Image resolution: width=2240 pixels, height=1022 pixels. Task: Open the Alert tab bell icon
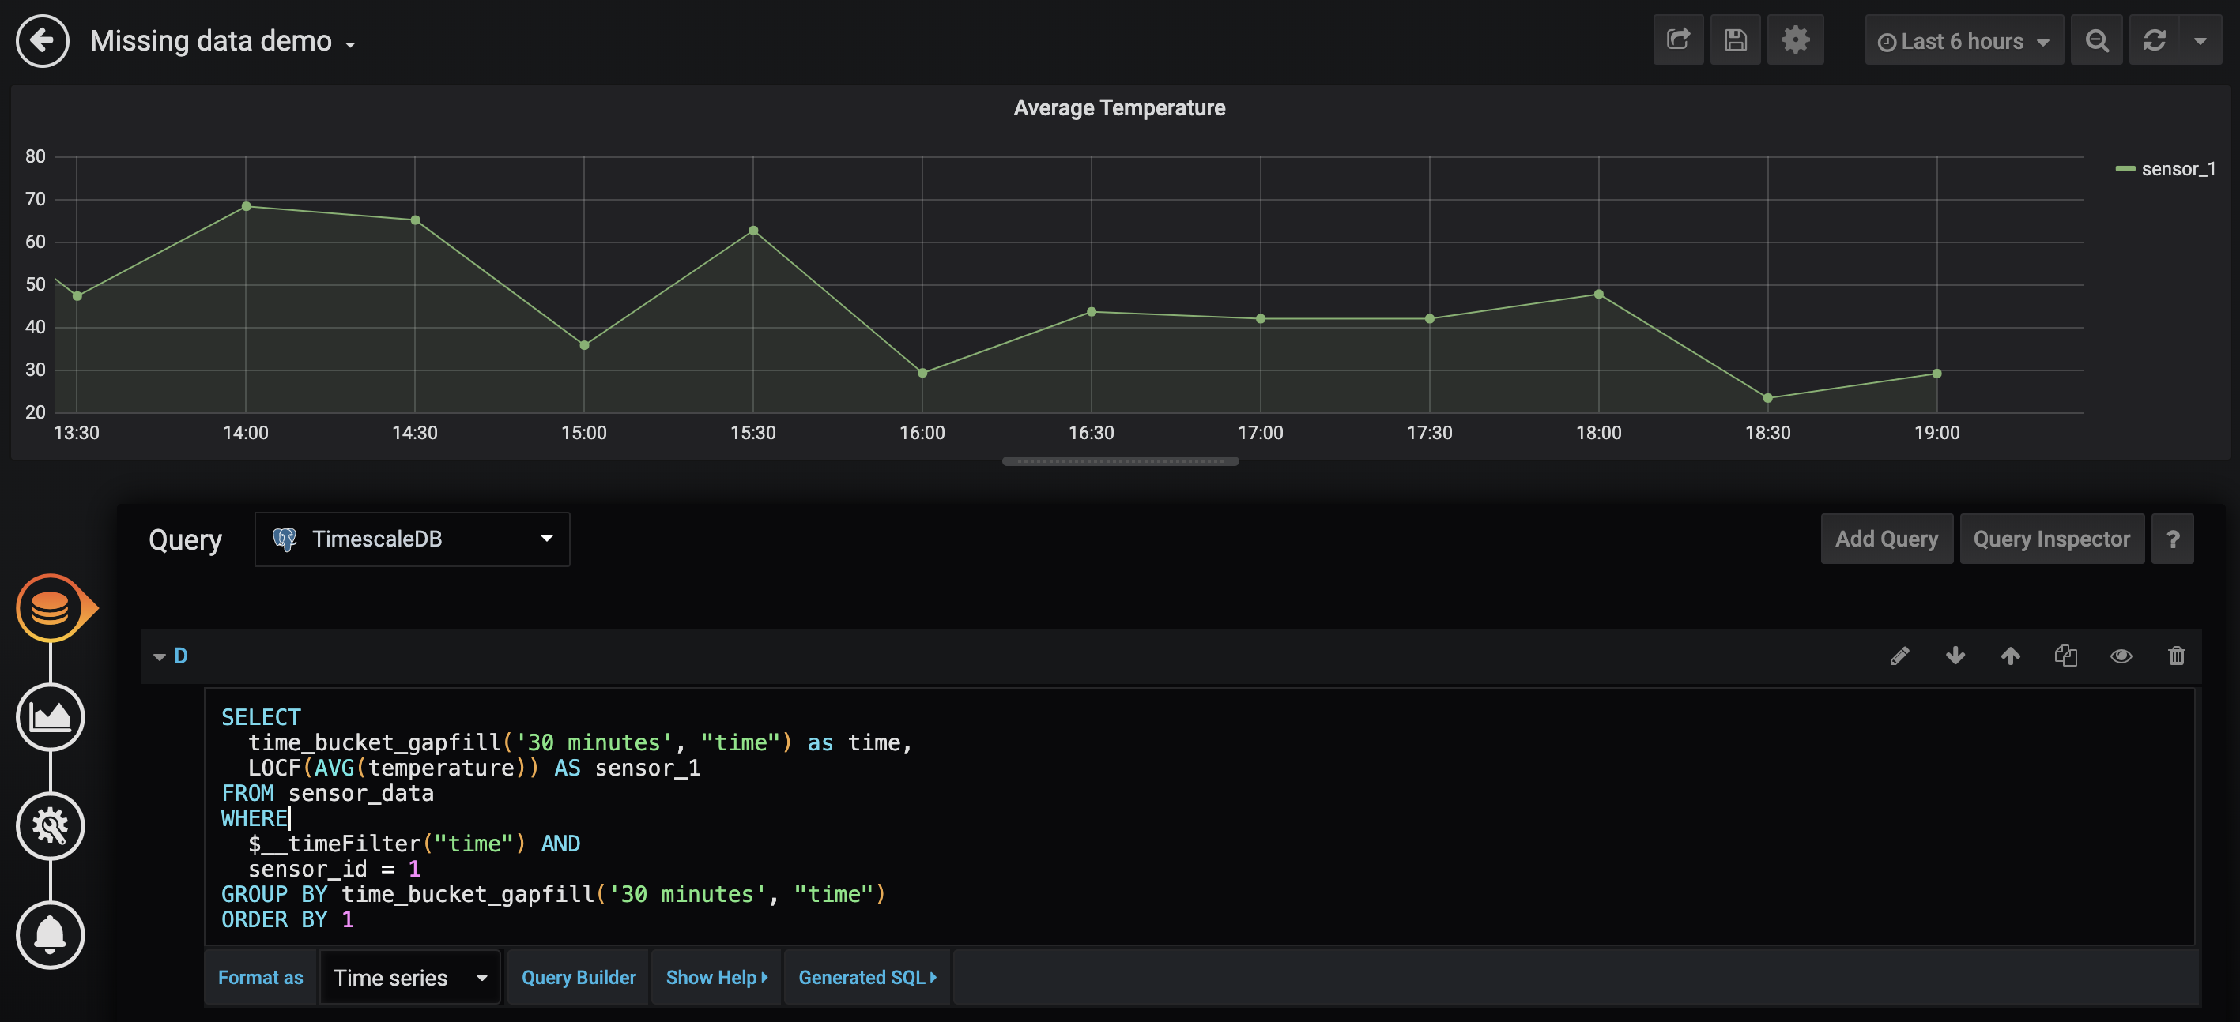[x=51, y=935]
